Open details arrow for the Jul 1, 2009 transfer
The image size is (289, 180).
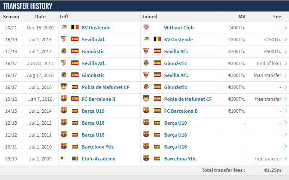point(286,158)
